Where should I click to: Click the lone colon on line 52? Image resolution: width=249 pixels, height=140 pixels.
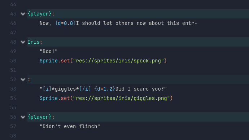pos(29,79)
